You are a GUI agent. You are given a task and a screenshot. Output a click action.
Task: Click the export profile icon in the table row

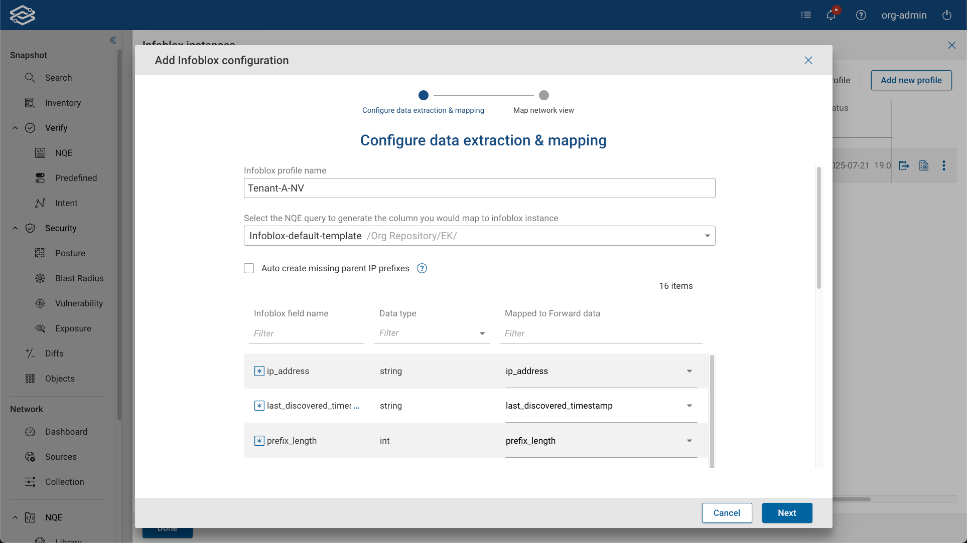point(905,165)
